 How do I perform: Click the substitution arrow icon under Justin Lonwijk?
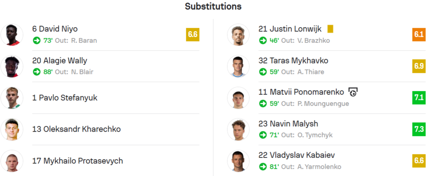(263, 40)
